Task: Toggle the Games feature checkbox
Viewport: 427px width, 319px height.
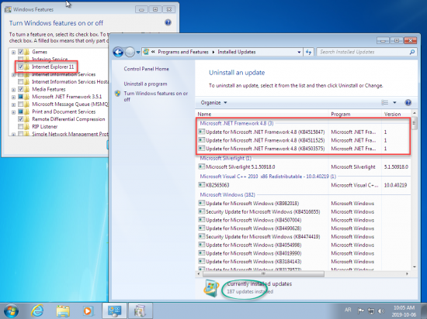Action: tap(21, 52)
